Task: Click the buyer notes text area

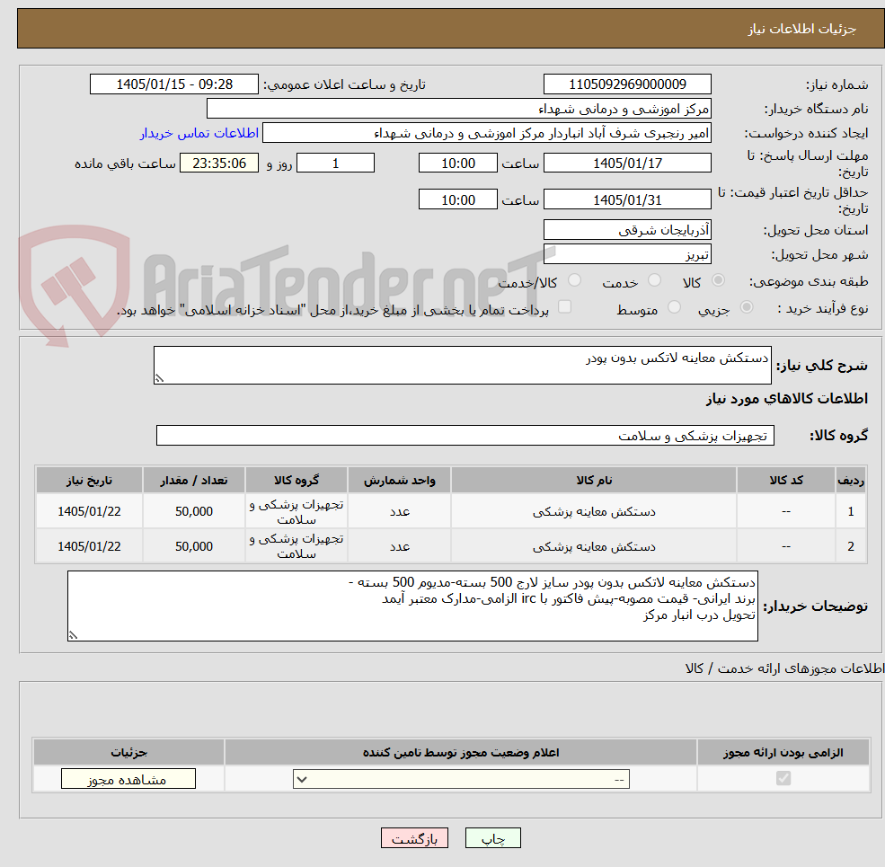Action: pos(412,606)
